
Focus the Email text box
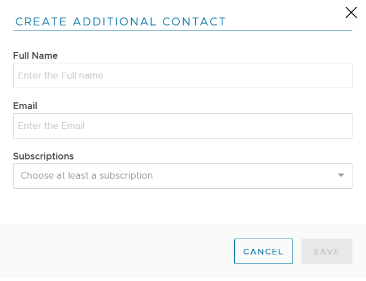183,126
